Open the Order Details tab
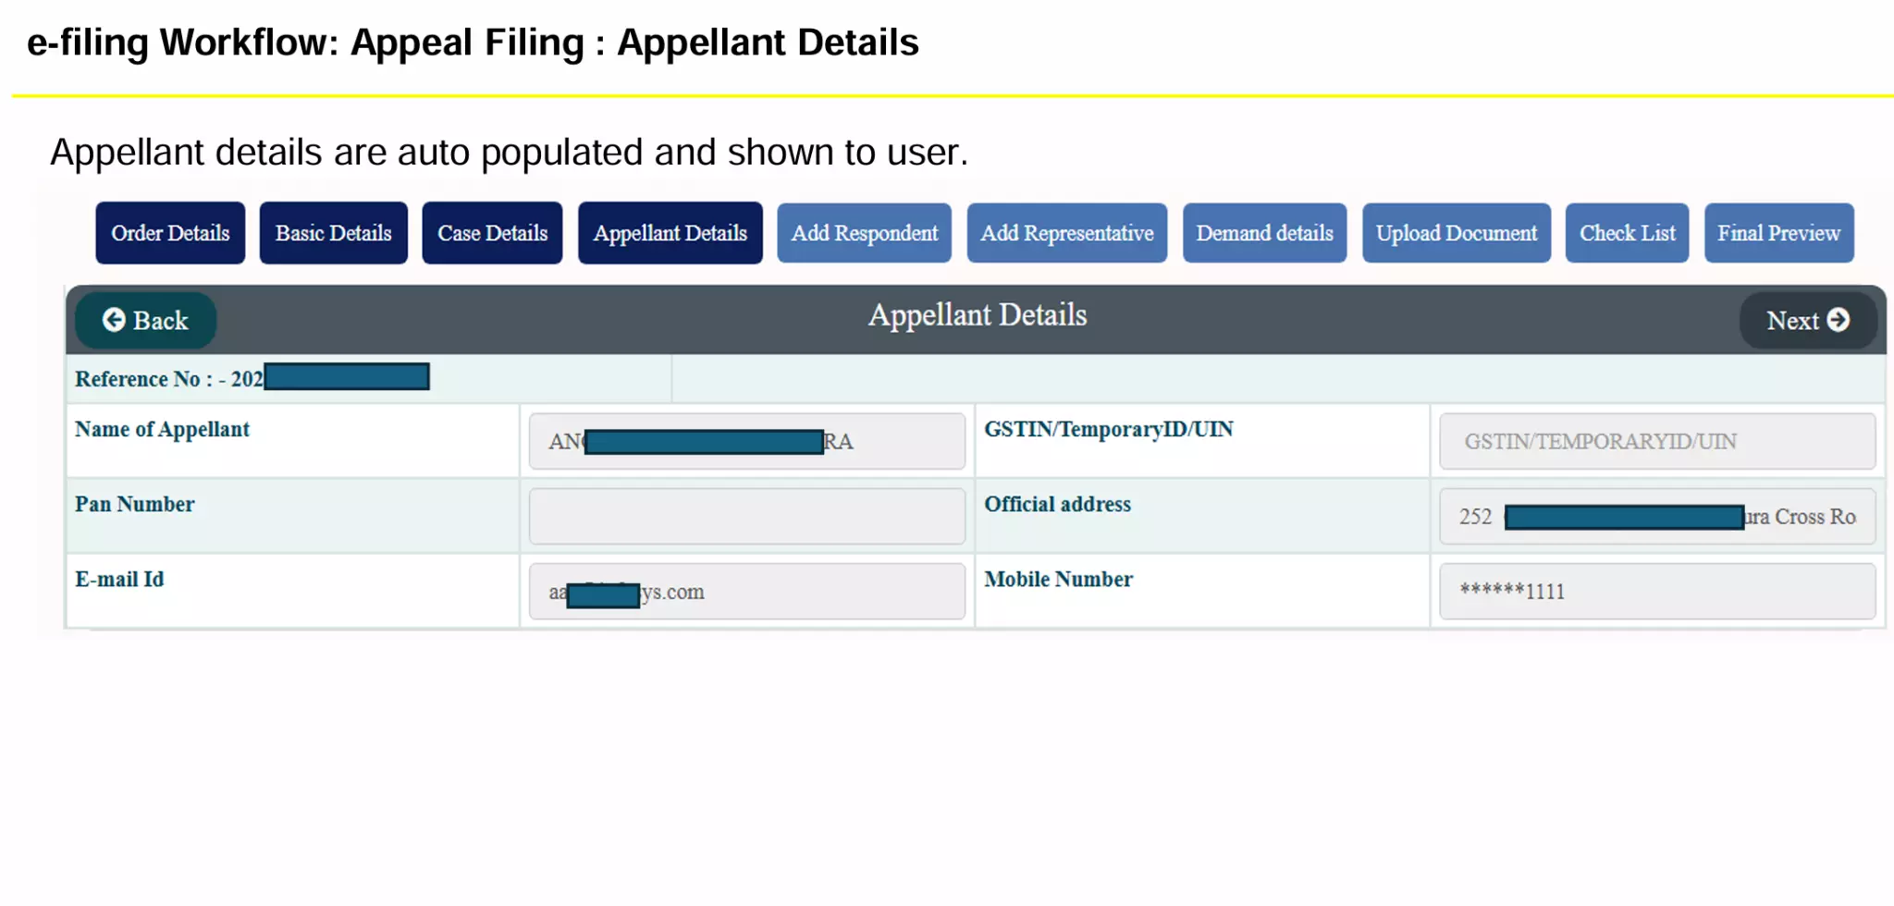This screenshot has width=1894, height=906. tap(170, 233)
